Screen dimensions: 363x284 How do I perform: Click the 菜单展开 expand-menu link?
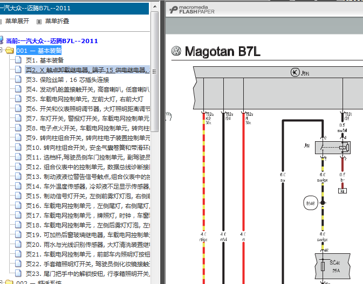click(x=17, y=21)
